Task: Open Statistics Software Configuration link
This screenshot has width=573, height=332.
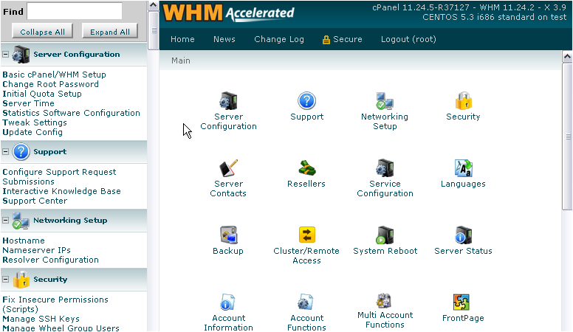Action: pos(72,113)
